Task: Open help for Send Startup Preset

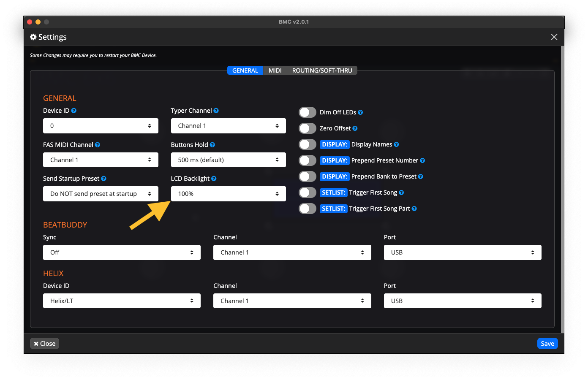Action: (104, 179)
